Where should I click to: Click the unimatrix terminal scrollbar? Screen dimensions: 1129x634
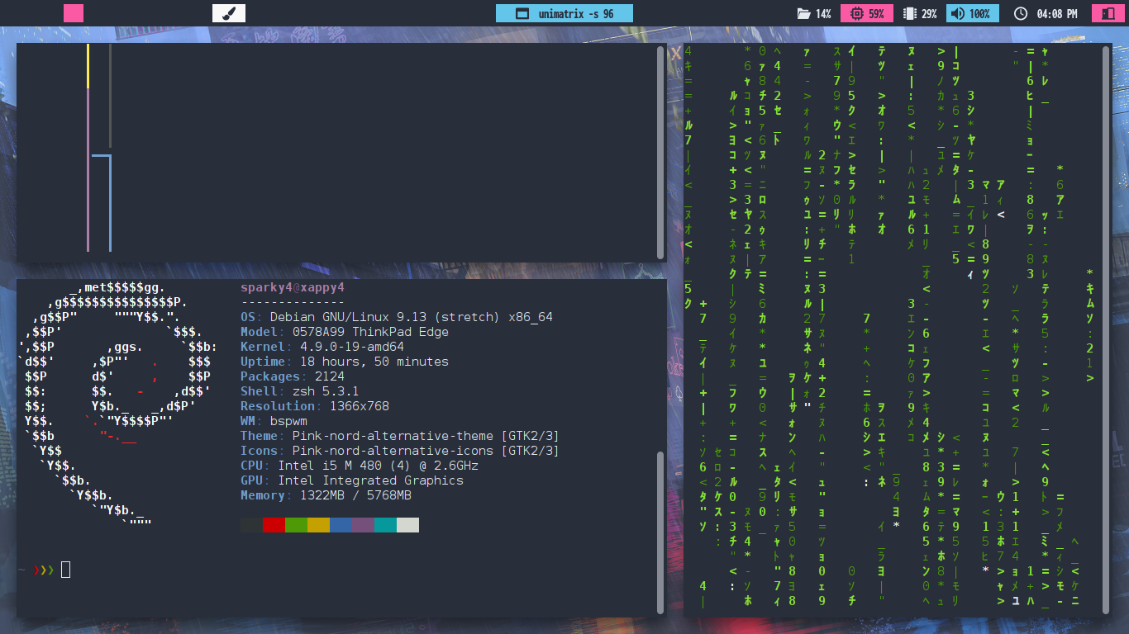1106,330
